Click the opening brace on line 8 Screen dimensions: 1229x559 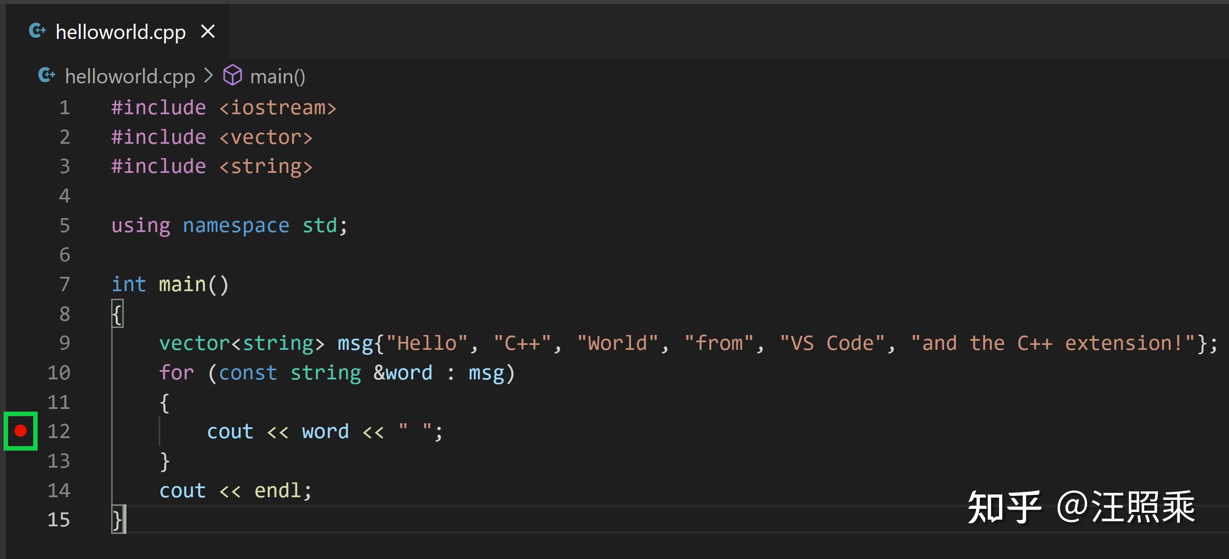[x=117, y=314]
